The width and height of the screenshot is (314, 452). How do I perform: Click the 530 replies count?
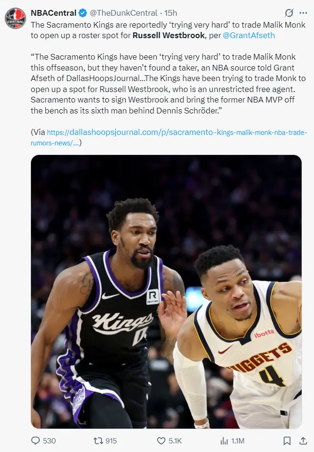[49, 441]
